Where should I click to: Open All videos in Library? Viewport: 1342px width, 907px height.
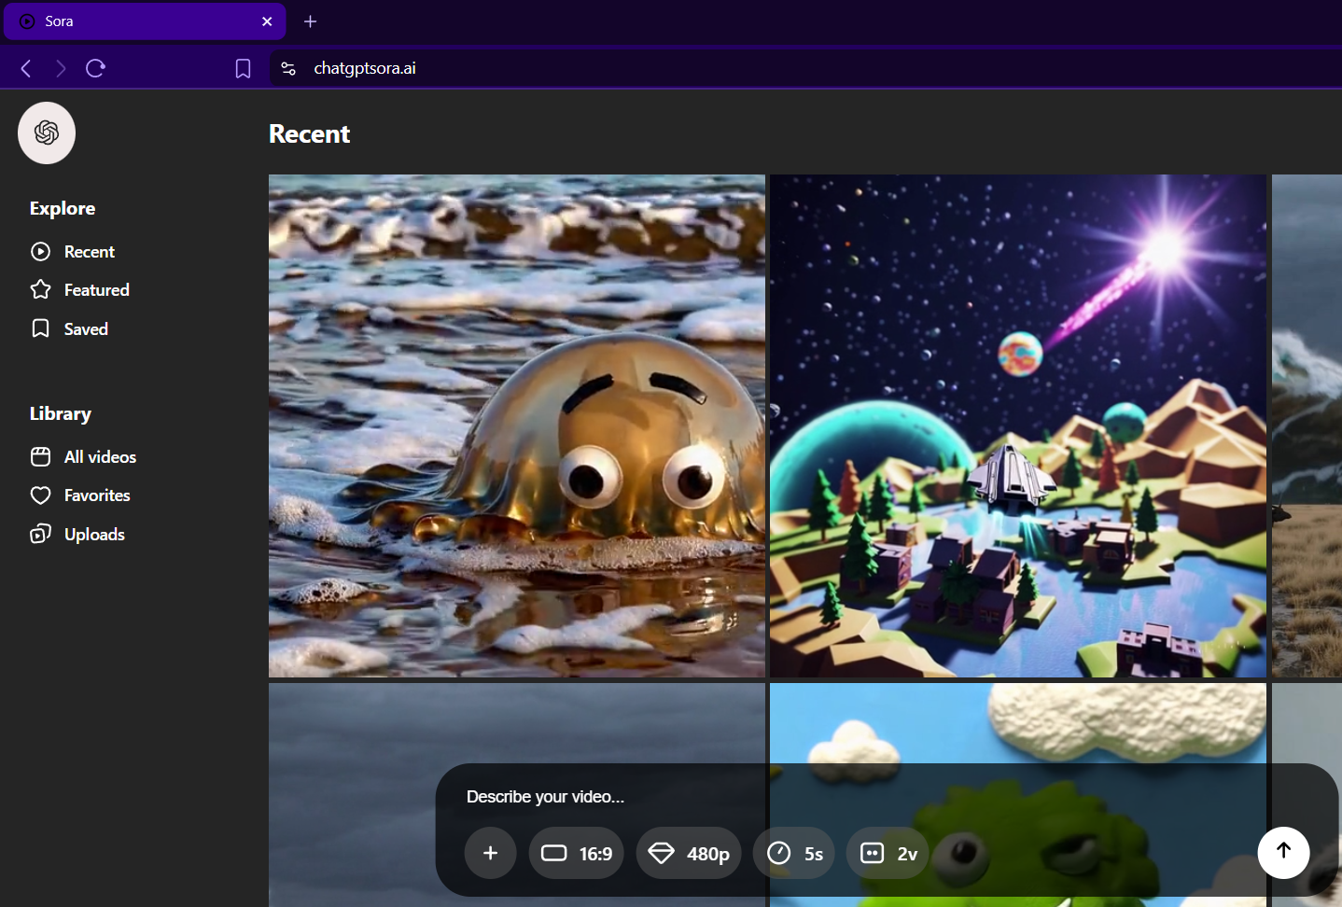tap(83, 457)
